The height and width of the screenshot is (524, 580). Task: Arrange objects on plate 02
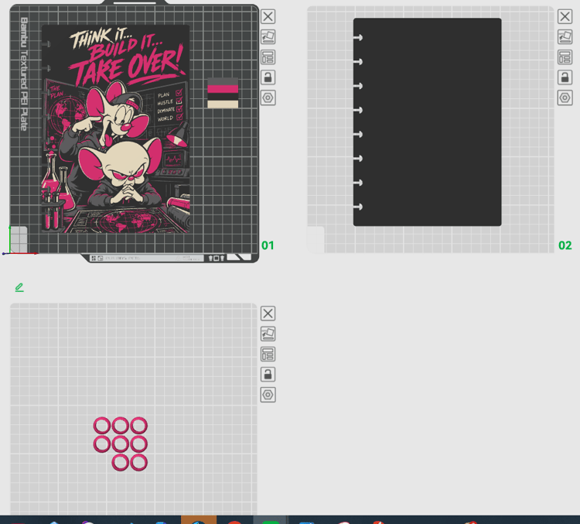565,57
